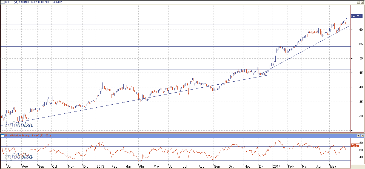Click the 30 price axis label

[x=361, y=116]
